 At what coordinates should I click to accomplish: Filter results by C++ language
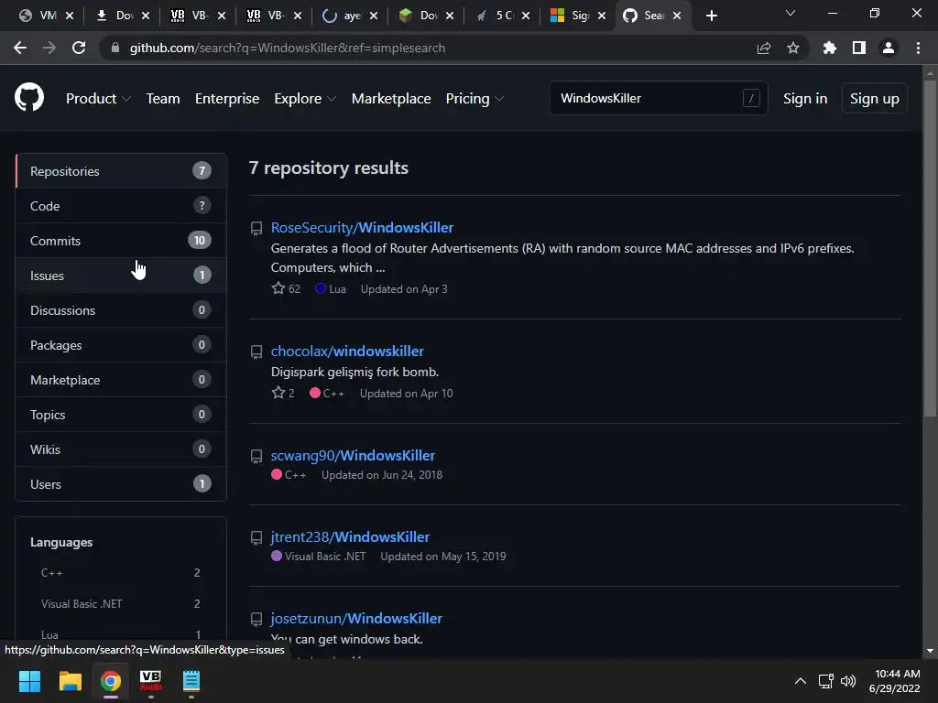tap(120, 573)
